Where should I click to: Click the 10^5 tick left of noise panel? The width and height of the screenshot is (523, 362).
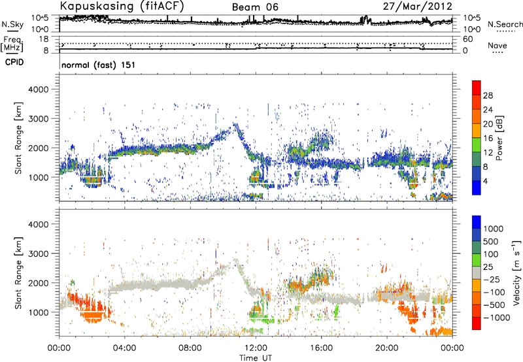[x=40, y=18]
